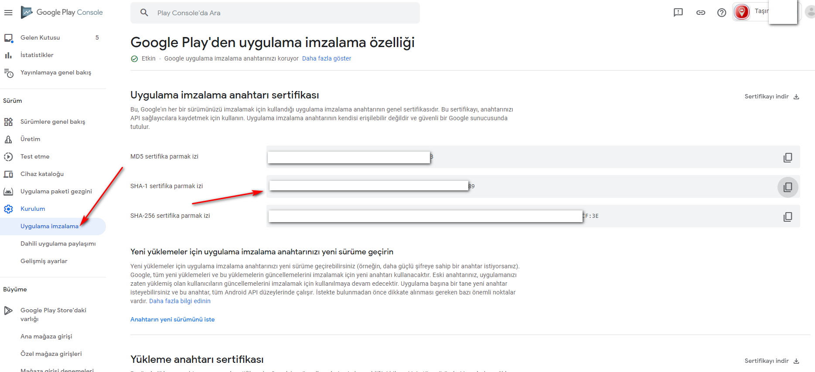The image size is (815, 372).
Task: Click Sertifikayı indir for app signing key
Action: pyautogui.click(x=767, y=96)
